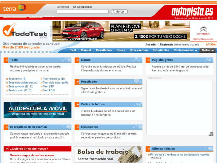This screenshot has height=163, width=217.
Task: Open the Registro gratis section heading
Action: coord(162,60)
